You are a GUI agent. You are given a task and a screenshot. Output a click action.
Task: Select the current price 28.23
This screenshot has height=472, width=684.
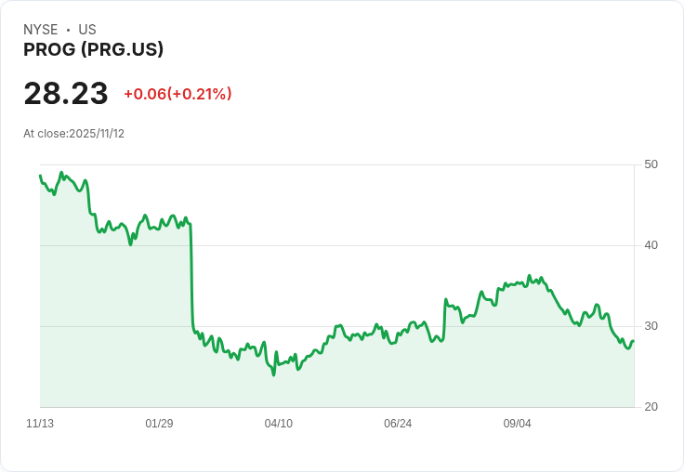coord(66,94)
